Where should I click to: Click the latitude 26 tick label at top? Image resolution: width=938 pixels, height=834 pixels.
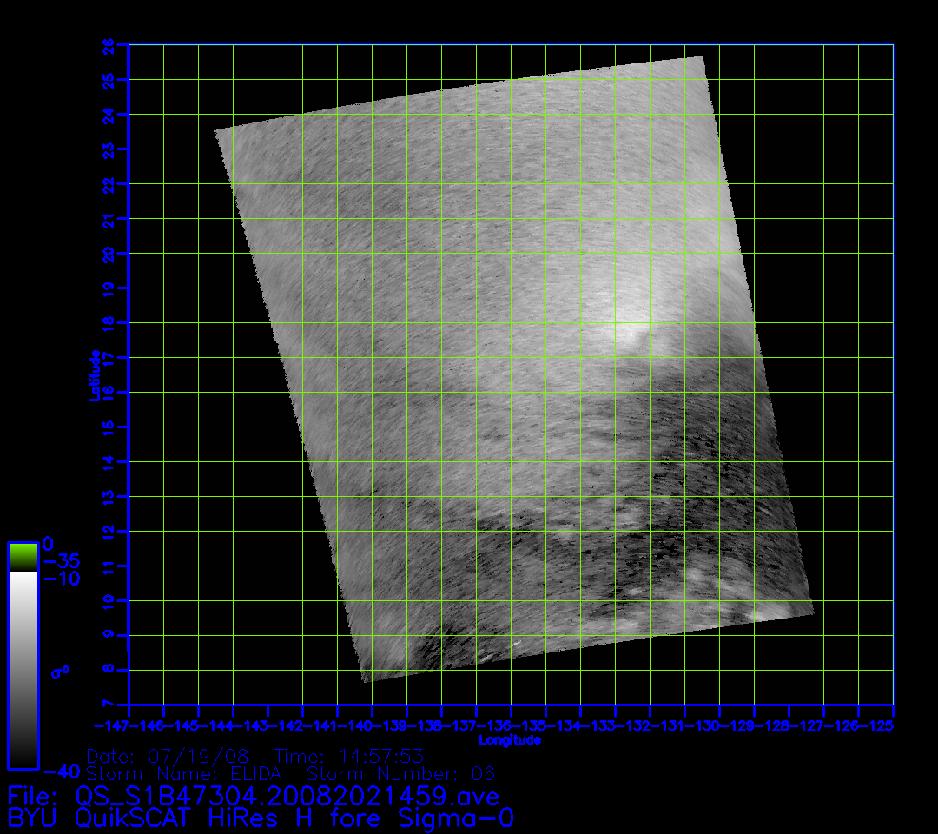(109, 44)
